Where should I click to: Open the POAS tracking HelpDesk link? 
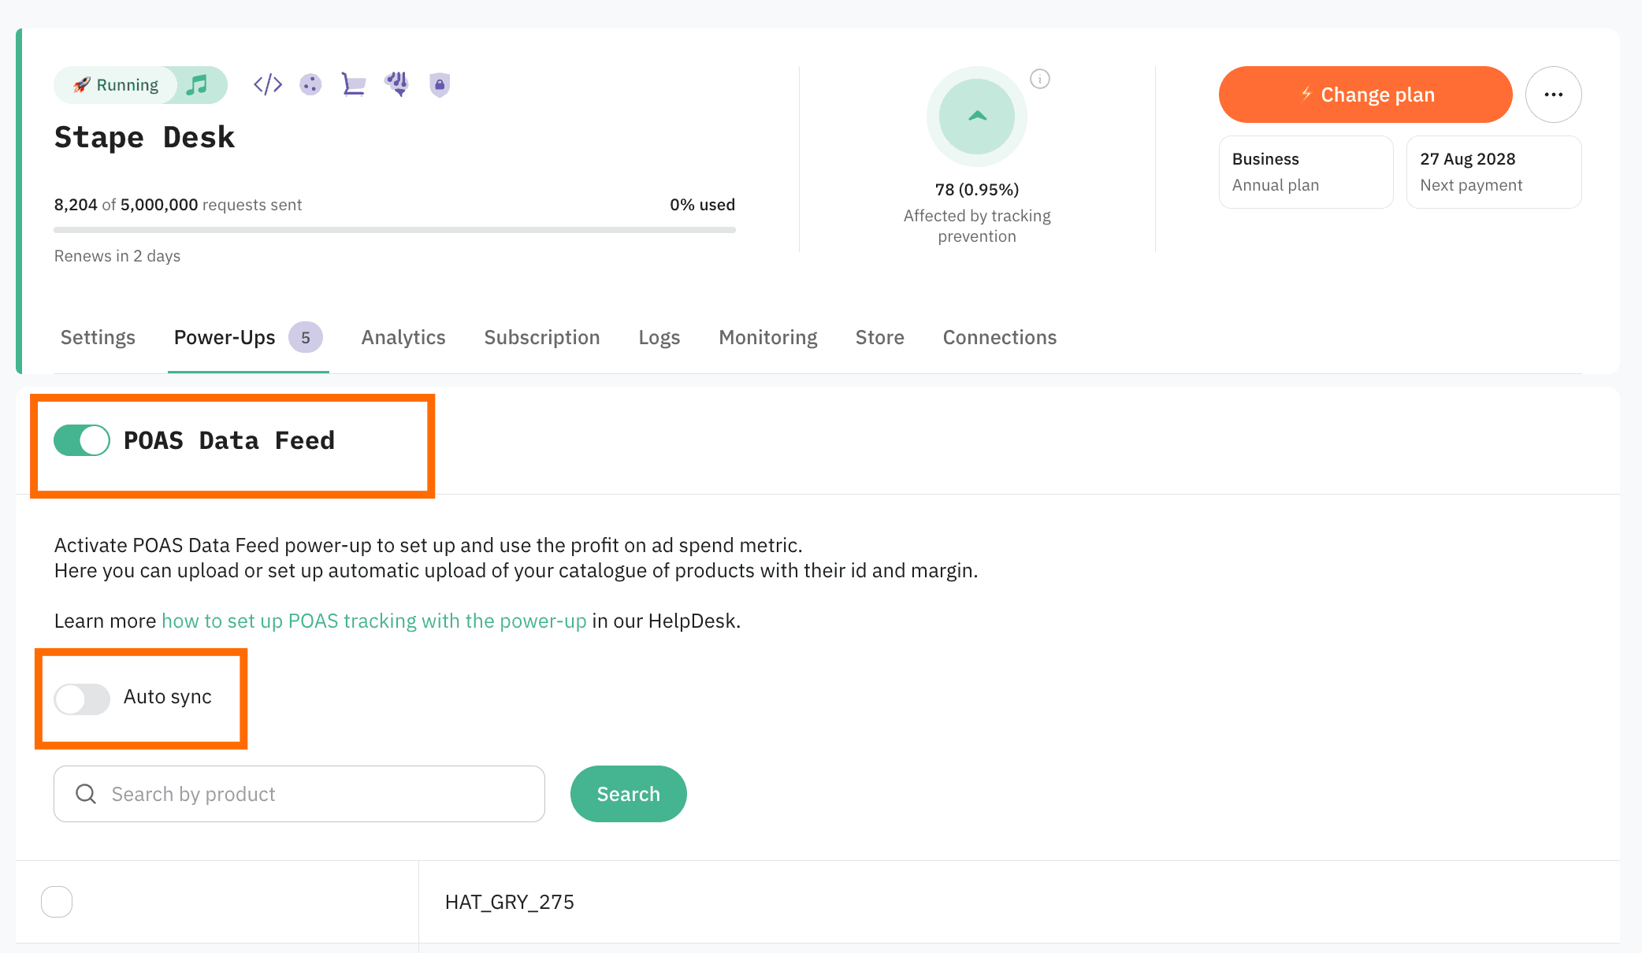[x=375, y=621]
